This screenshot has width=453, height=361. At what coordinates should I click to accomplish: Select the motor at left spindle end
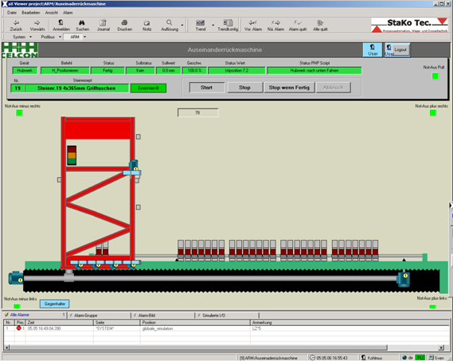[15, 278]
